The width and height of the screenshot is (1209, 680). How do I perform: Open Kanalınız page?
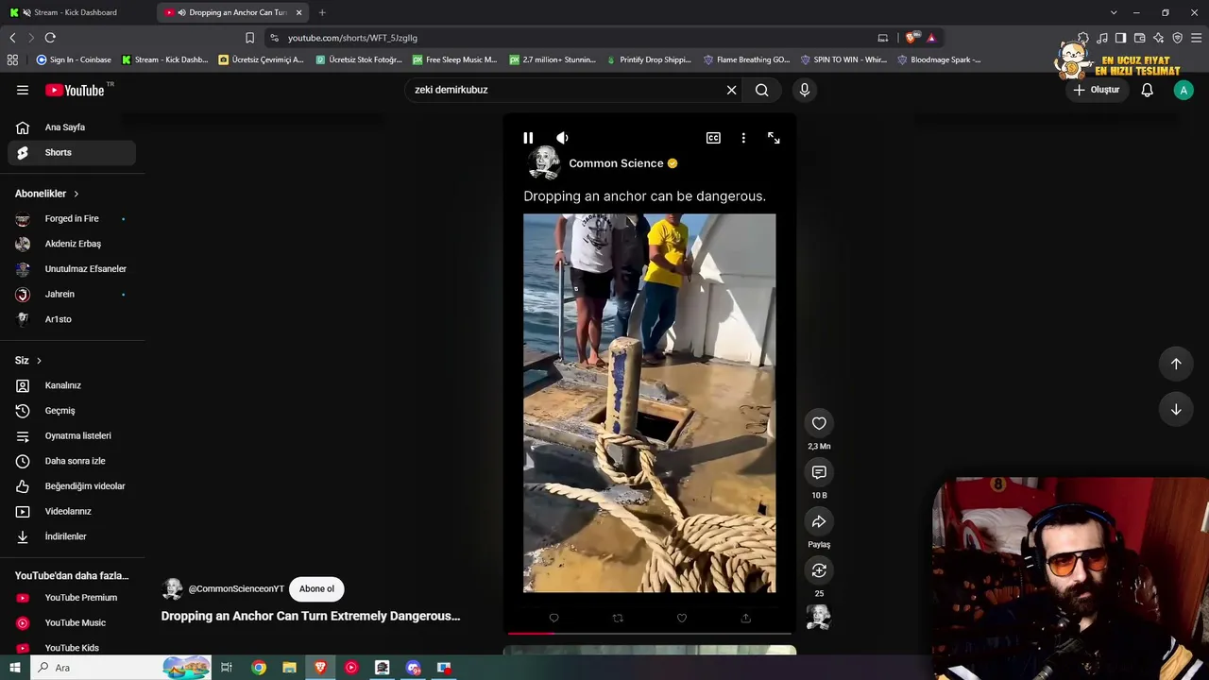pos(72,385)
